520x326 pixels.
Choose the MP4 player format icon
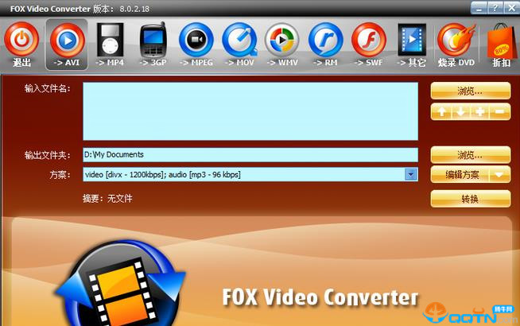tap(110, 40)
